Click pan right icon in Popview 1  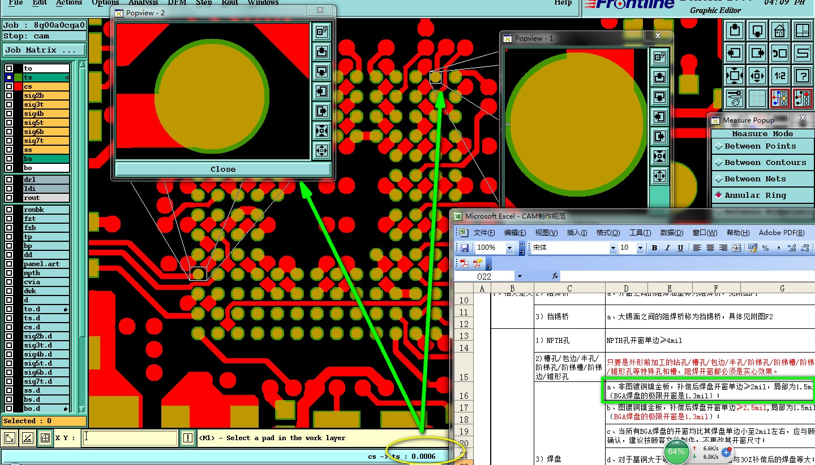659,136
